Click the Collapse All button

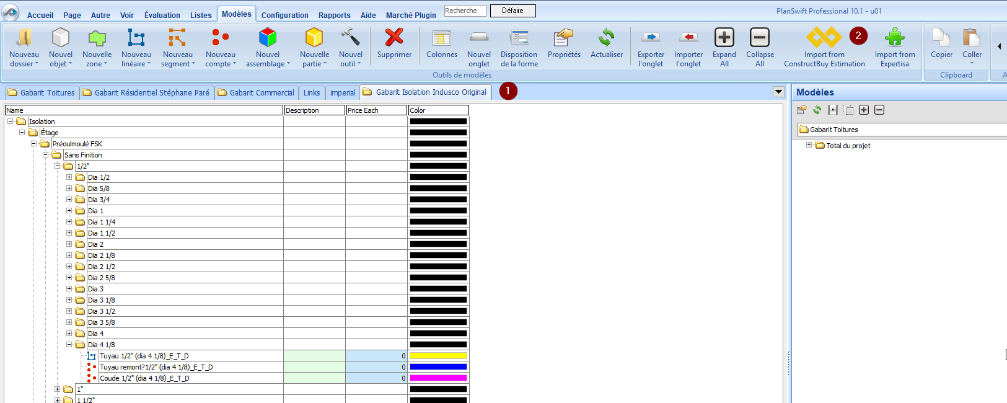tap(760, 38)
